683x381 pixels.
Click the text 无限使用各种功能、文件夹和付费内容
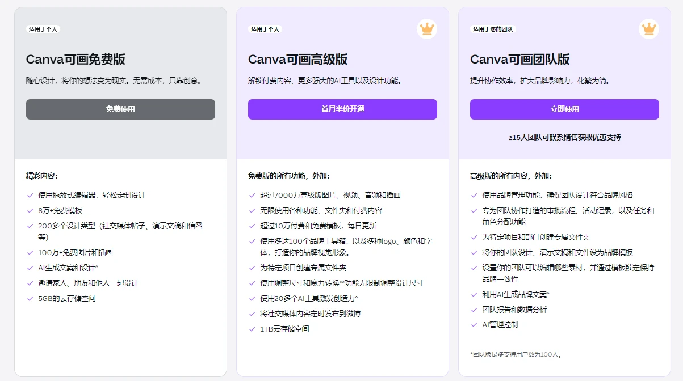321,210
